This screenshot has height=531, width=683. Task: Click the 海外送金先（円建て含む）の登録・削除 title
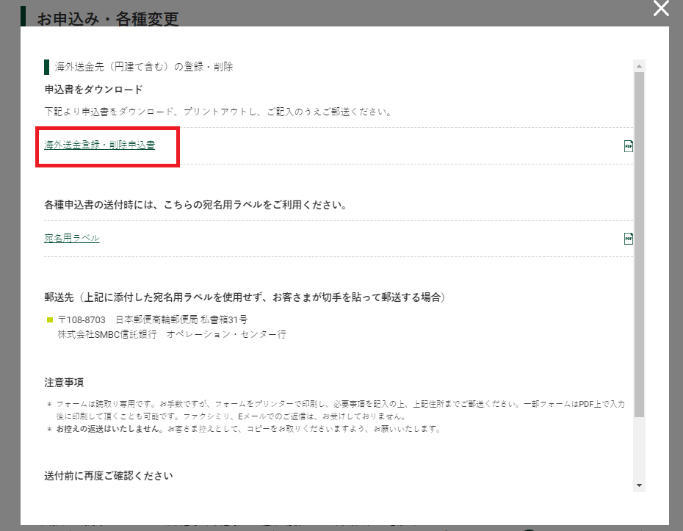click(x=144, y=67)
